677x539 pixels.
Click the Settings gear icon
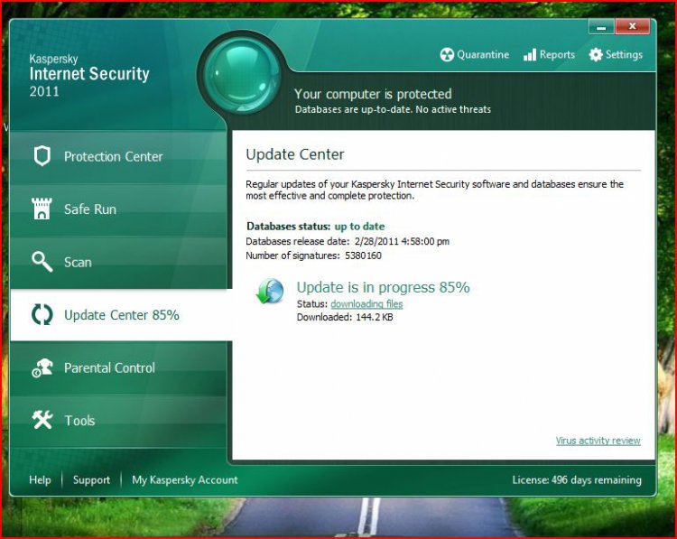pos(596,54)
